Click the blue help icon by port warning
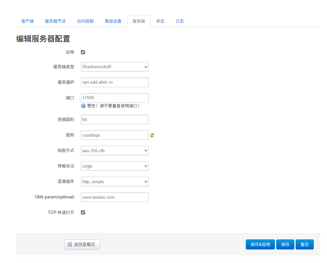The image size is (327, 263). pos(83,106)
